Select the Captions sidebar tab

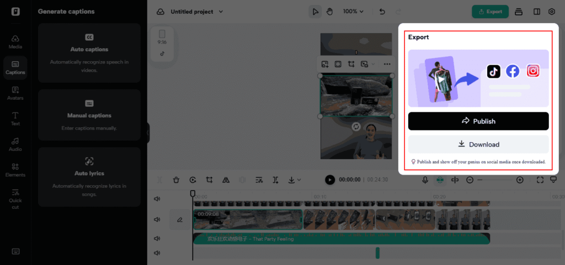(15, 68)
